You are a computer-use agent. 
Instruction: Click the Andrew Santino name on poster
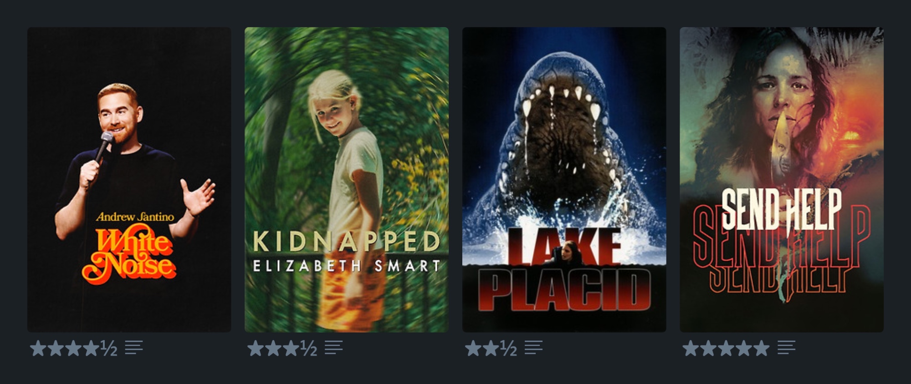pyautogui.click(x=135, y=217)
